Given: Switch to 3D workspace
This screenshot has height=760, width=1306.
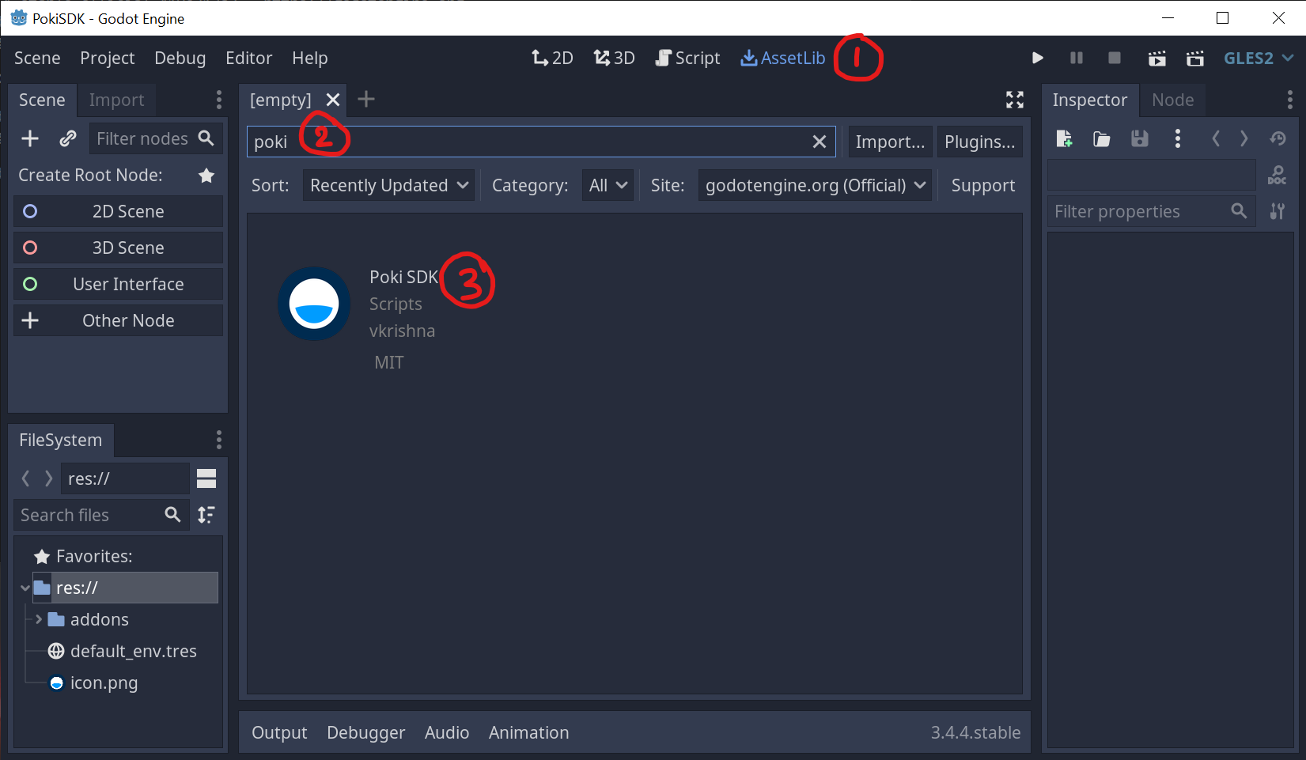Looking at the screenshot, I should (x=615, y=58).
